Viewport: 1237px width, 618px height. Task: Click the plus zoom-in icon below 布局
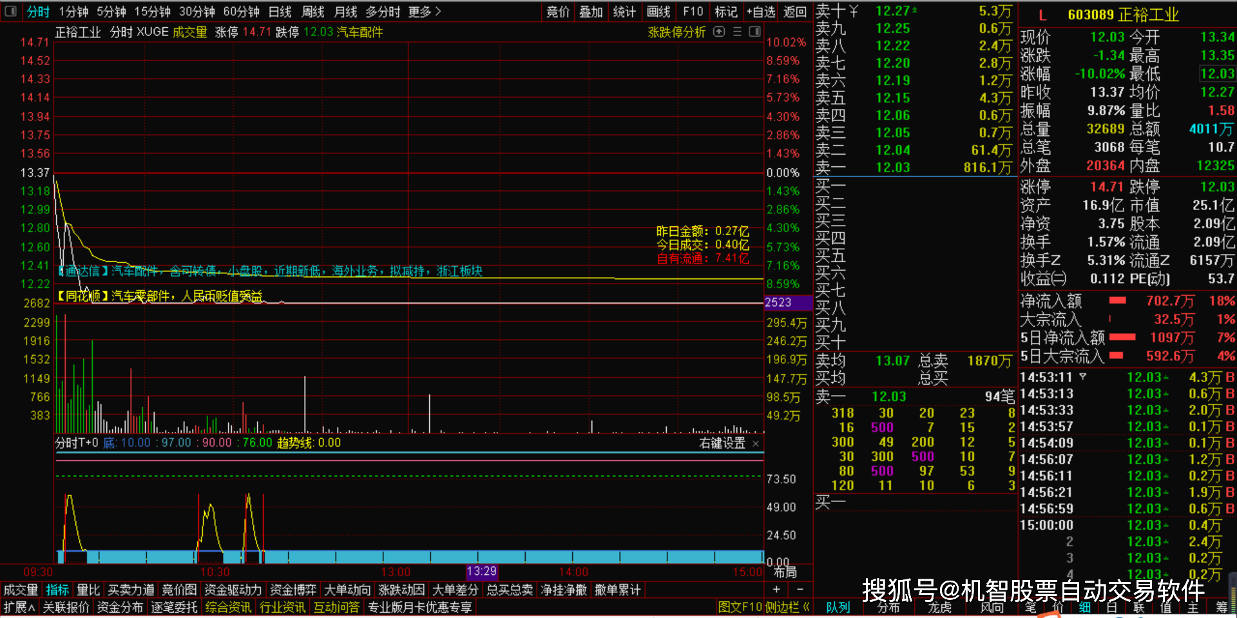point(776,589)
